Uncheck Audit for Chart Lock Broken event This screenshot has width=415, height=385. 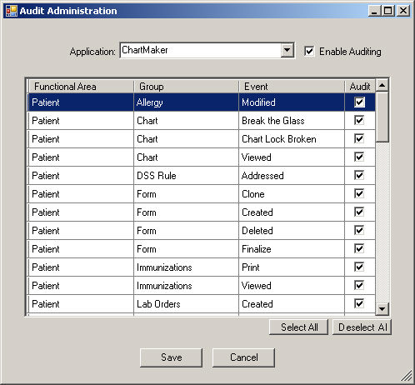click(x=359, y=139)
